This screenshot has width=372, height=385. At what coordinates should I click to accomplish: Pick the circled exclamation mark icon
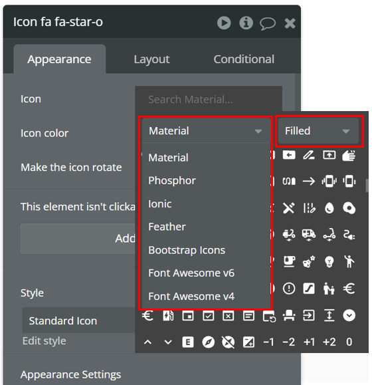pyautogui.click(x=289, y=289)
